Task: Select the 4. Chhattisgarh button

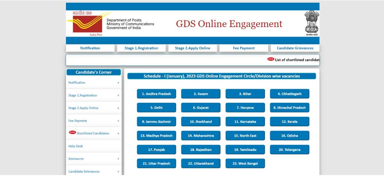Action: coord(290,94)
